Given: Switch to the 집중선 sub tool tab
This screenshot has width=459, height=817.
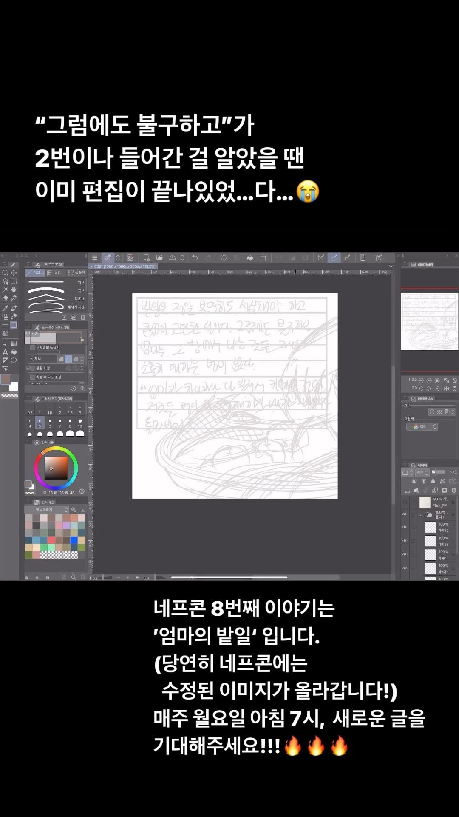Looking at the screenshot, I should point(77,273).
